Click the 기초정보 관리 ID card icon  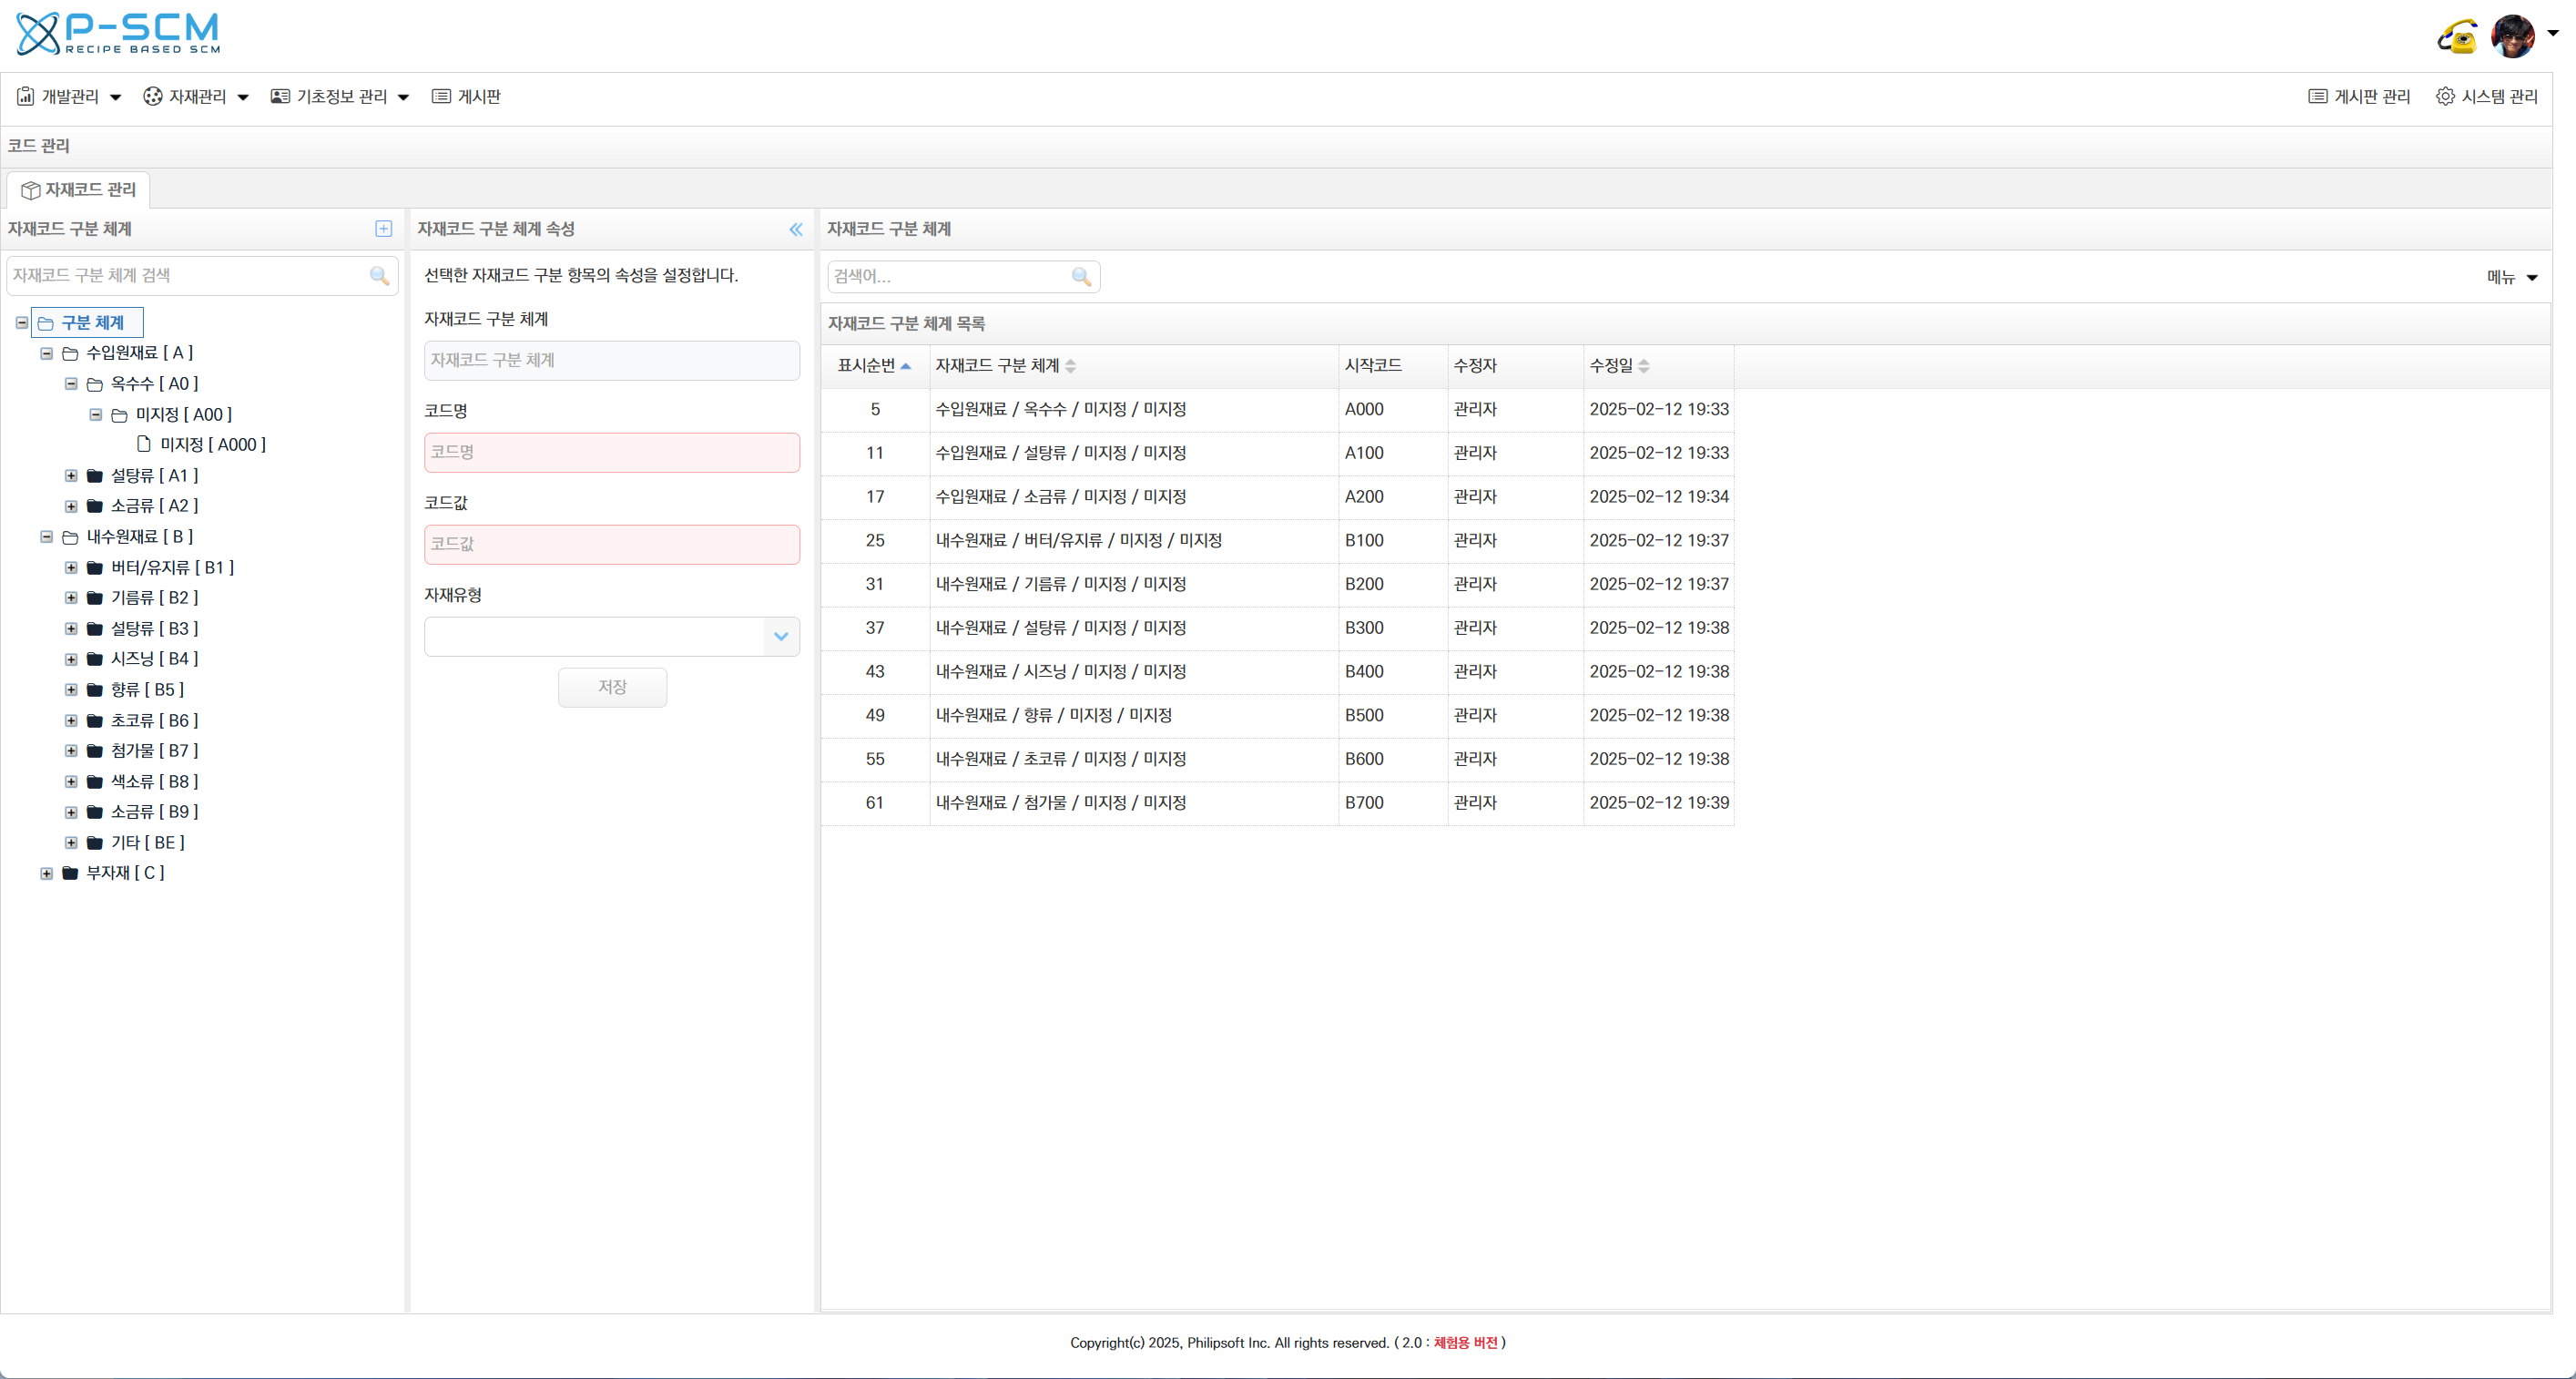[280, 97]
